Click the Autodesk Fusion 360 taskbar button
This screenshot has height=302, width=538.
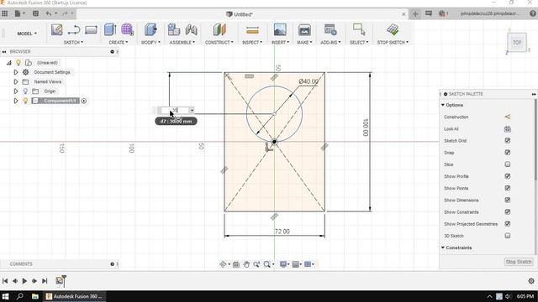coord(74,296)
